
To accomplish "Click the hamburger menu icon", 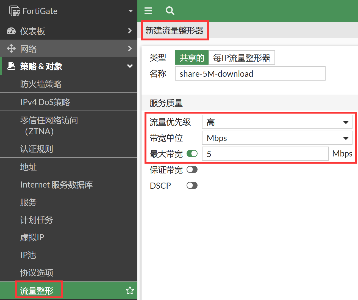I will [x=148, y=11].
